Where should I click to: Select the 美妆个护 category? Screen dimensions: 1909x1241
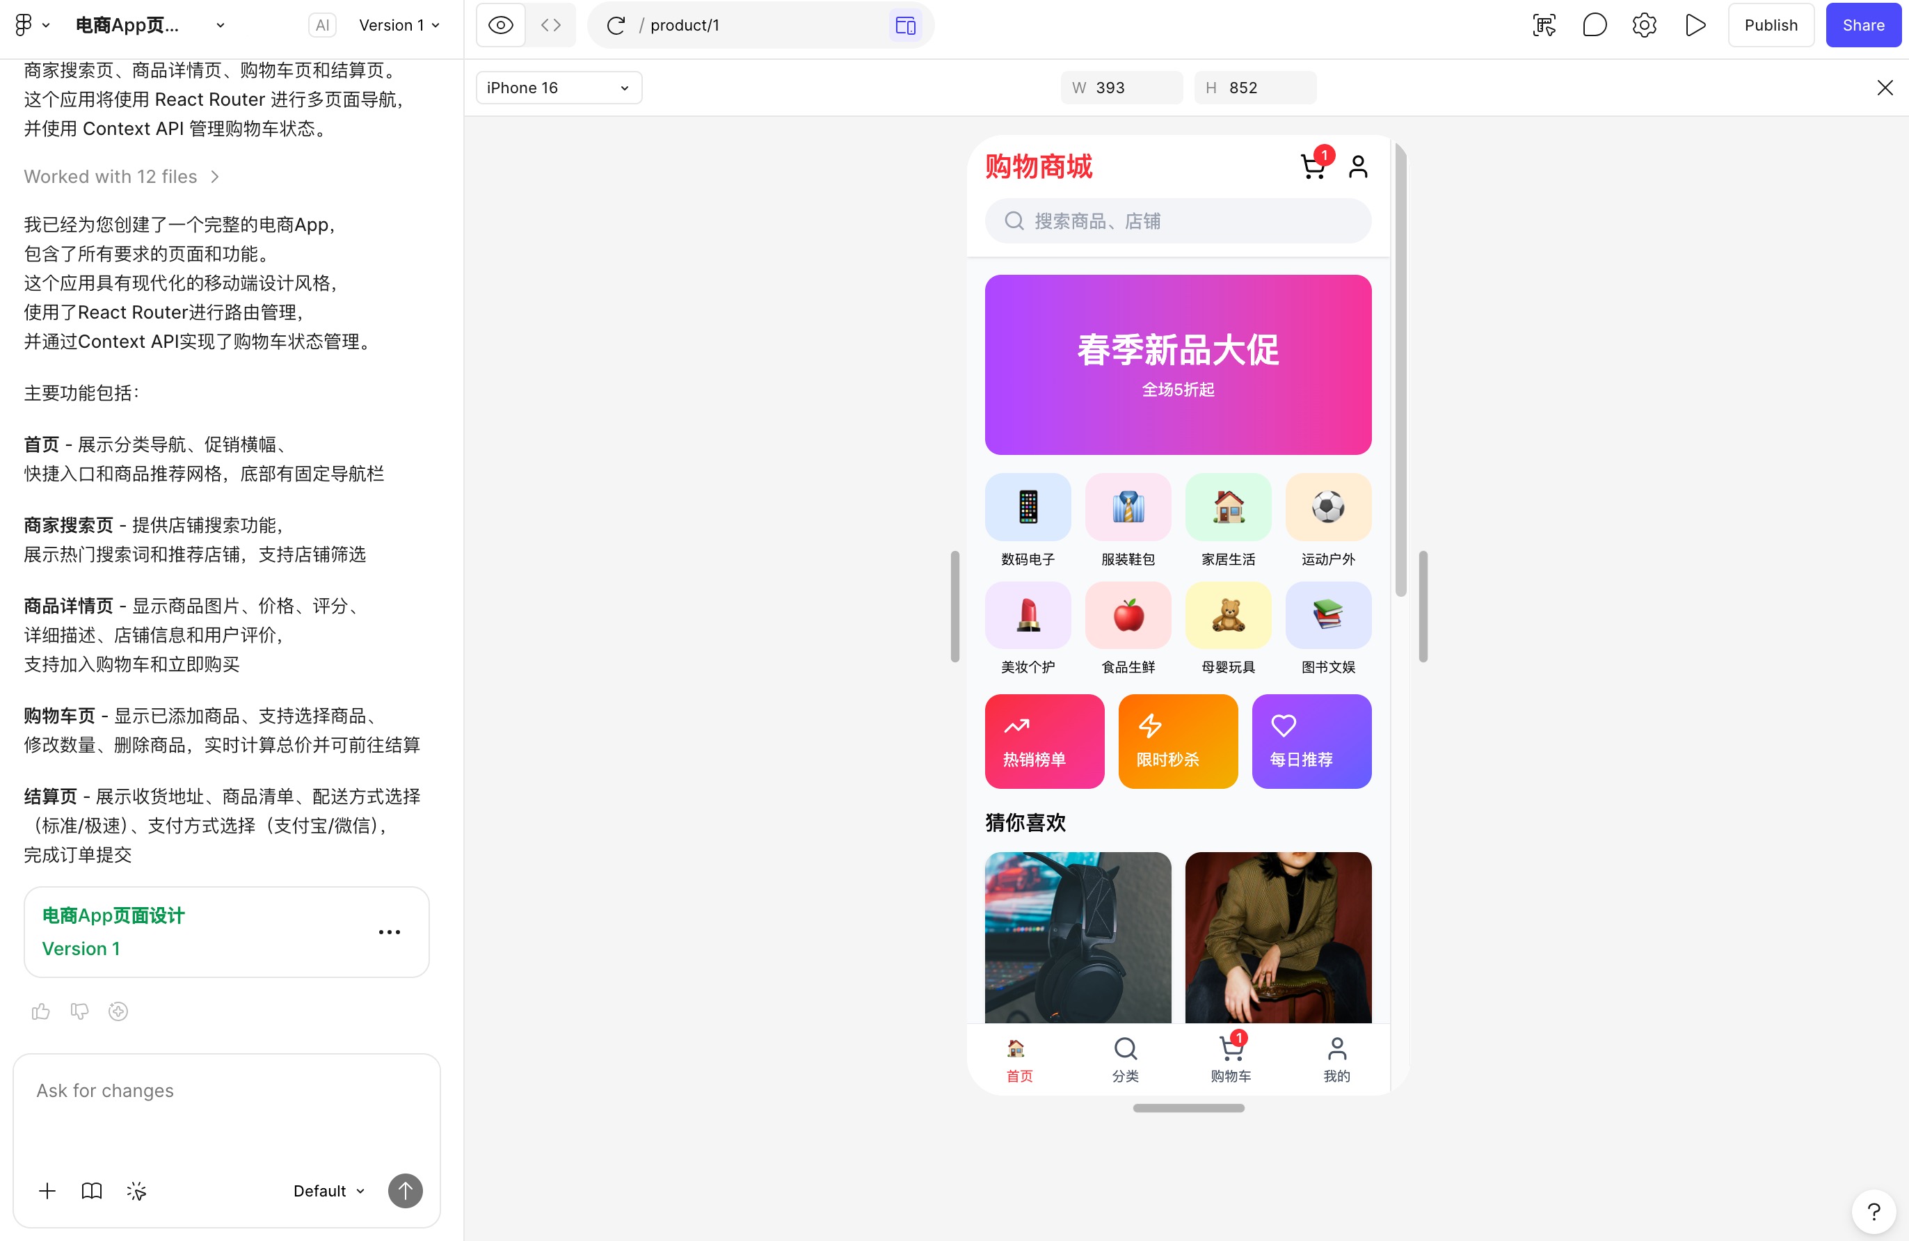click(1028, 629)
